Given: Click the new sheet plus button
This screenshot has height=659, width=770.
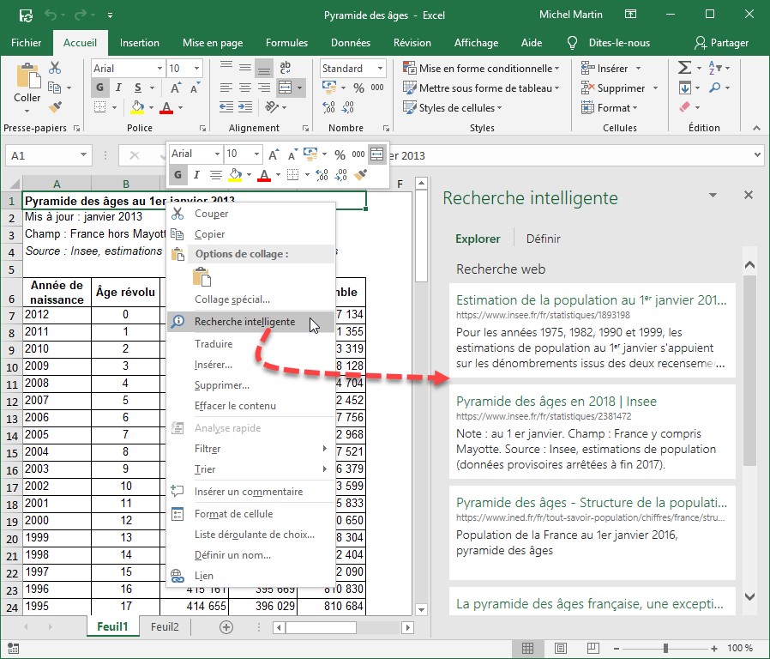Looking at the screenshot, I should [226, 627].
